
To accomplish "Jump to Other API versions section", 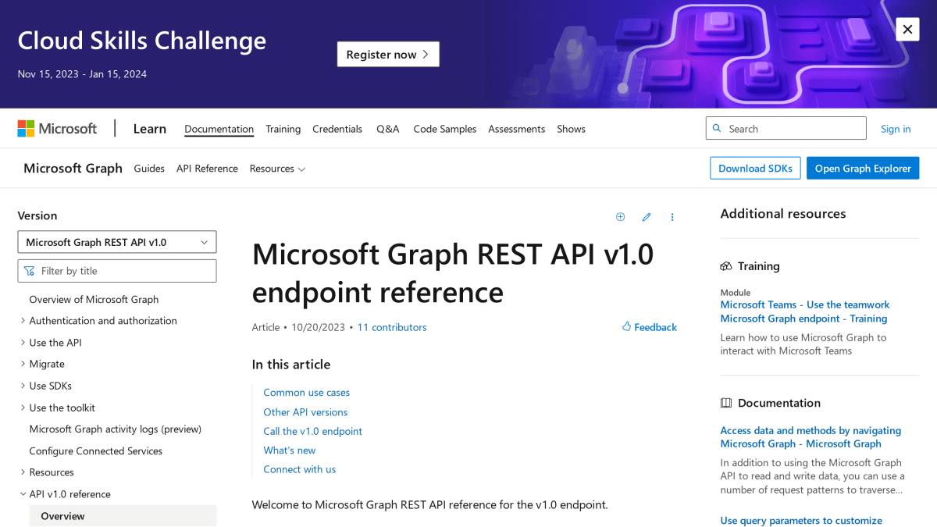I will [305, 412].
